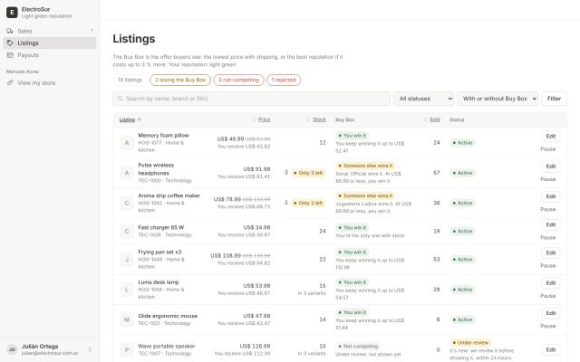Pause the Frying pan set x3 listing
The image size is (580, 362).
pyautogui.click(x=547, y=265)
